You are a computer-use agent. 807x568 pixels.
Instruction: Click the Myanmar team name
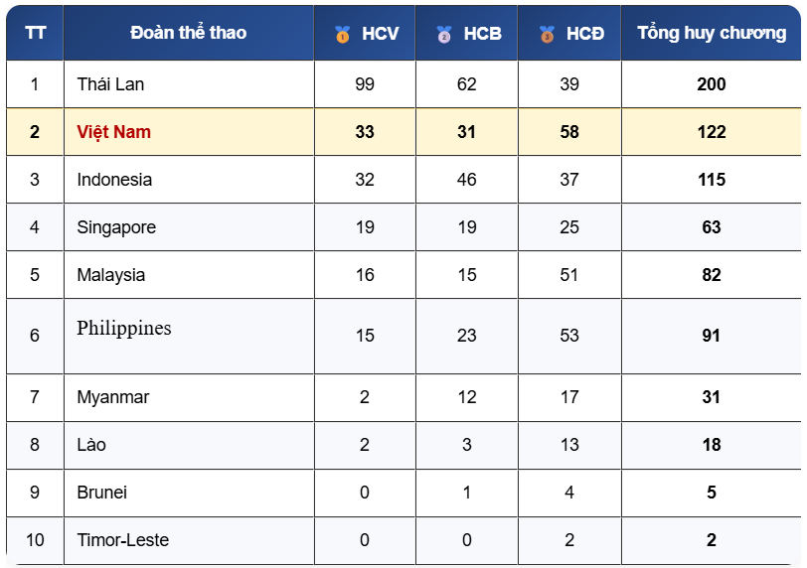coord(113,397)
